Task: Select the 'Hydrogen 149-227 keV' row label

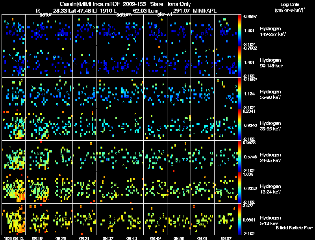Action: (x=273, y=32)
